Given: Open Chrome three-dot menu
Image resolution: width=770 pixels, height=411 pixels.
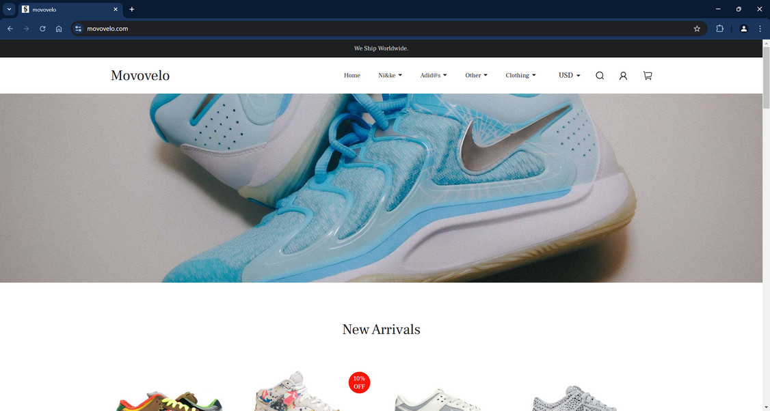Looking at the screenshot, I should click(x=760, y=29).
